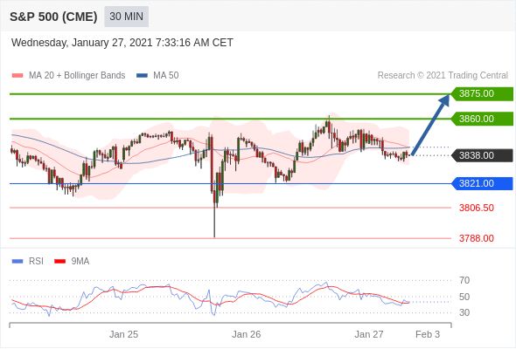Click the RSI 30 axis value
The width and height of the screenshot is (516, 349).
(464, 312)
